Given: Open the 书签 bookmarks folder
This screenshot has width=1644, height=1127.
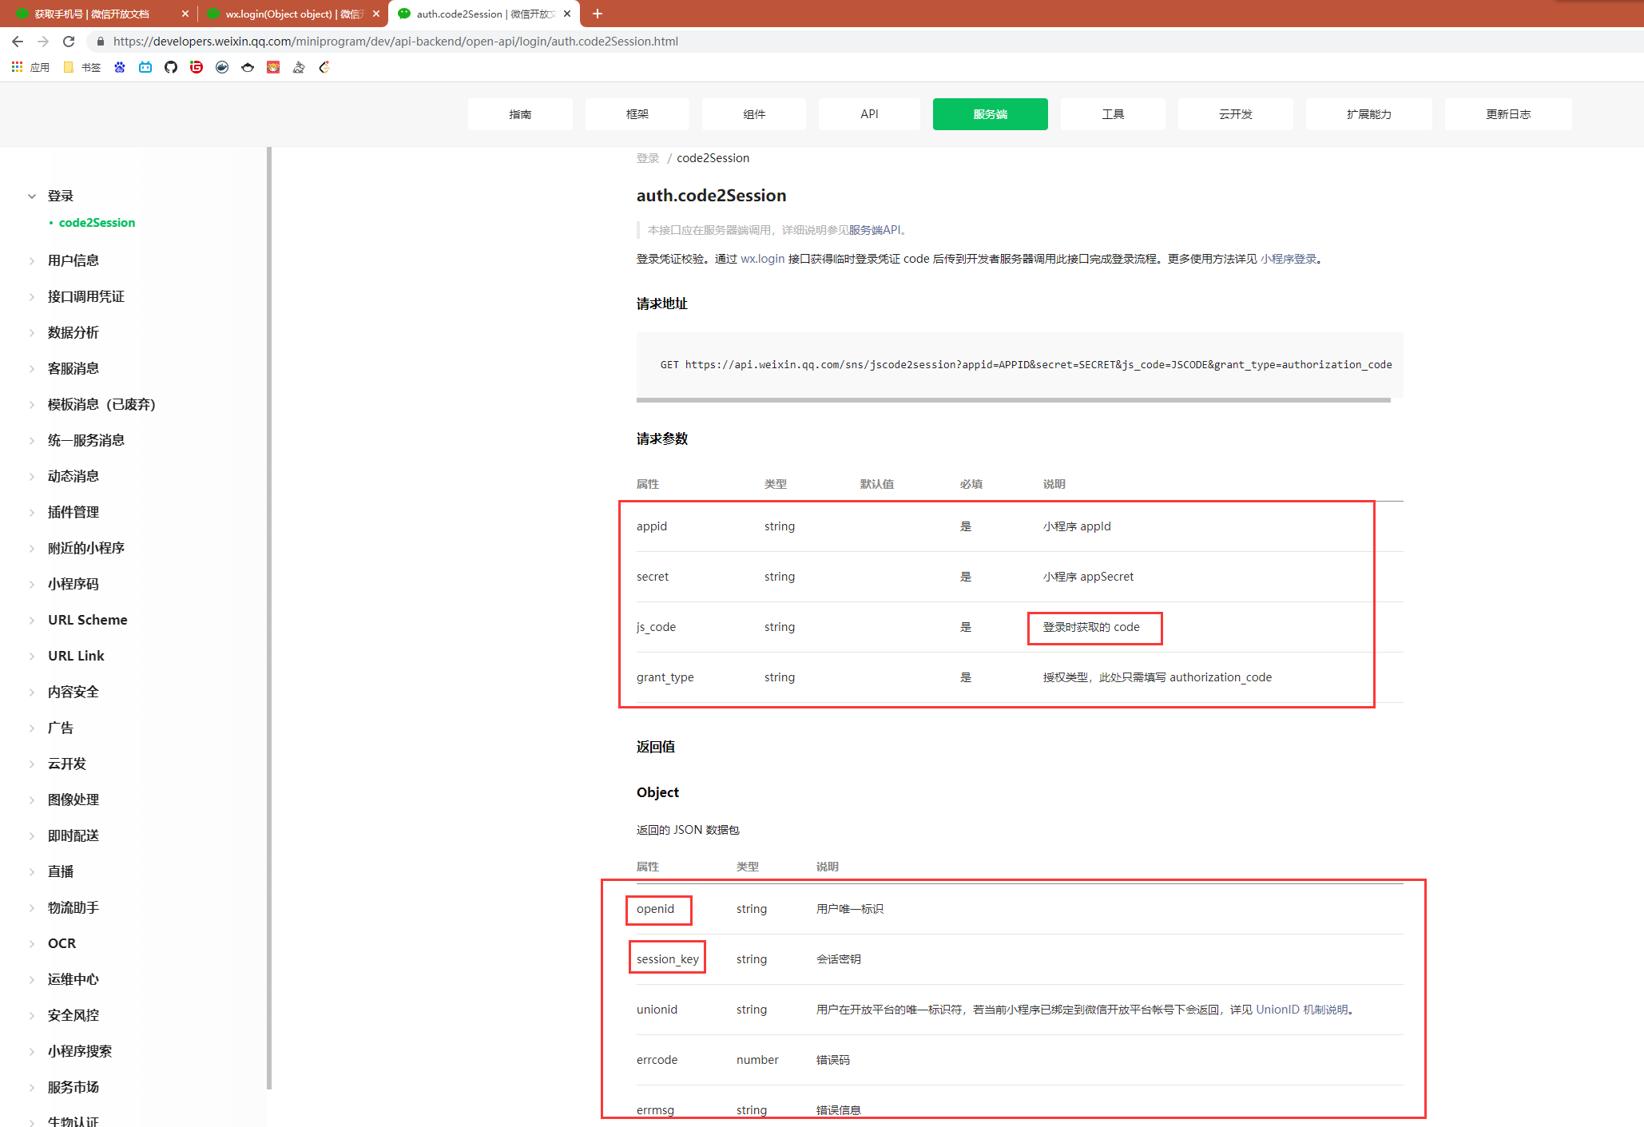Looking at the screenshot, I should click(x=81, y=67).
